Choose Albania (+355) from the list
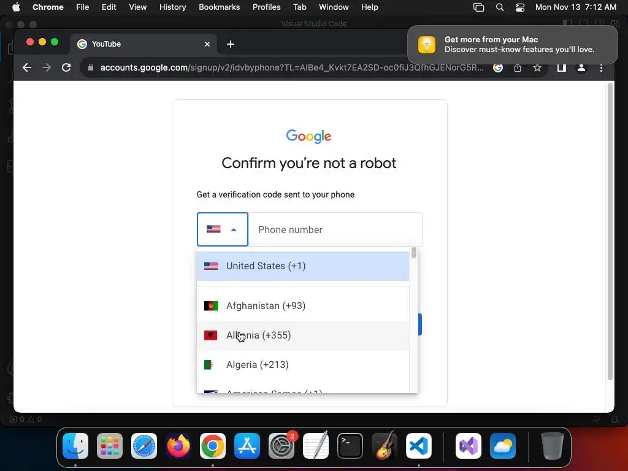628x471 pixels. pyautogui.click(x=303, y=335)
